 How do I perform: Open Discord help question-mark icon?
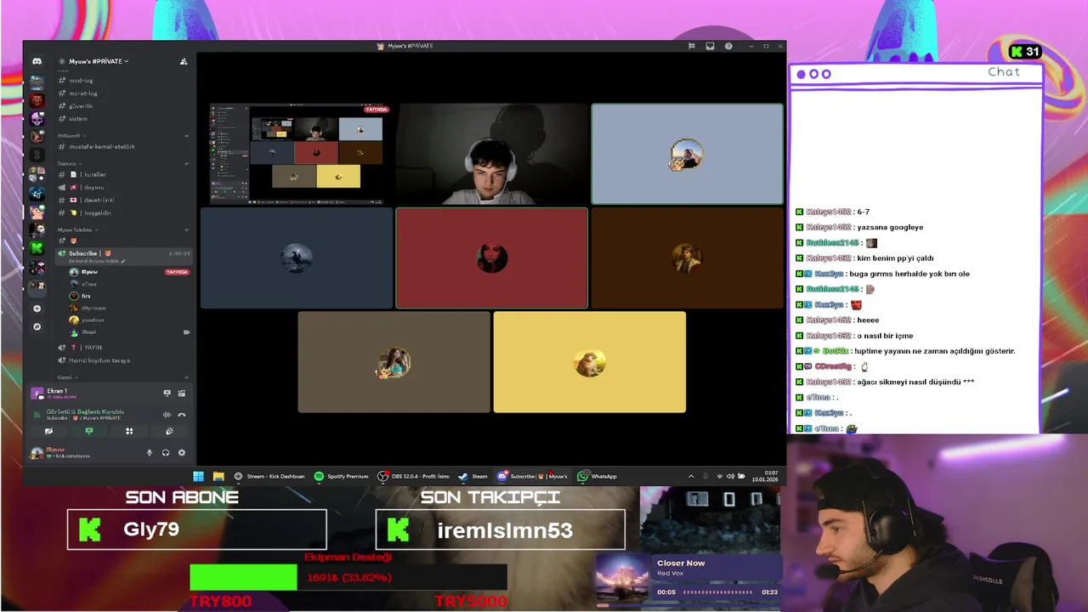(728, 46)
